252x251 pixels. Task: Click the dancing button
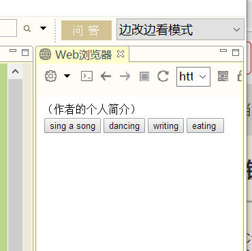coord(124,125)
